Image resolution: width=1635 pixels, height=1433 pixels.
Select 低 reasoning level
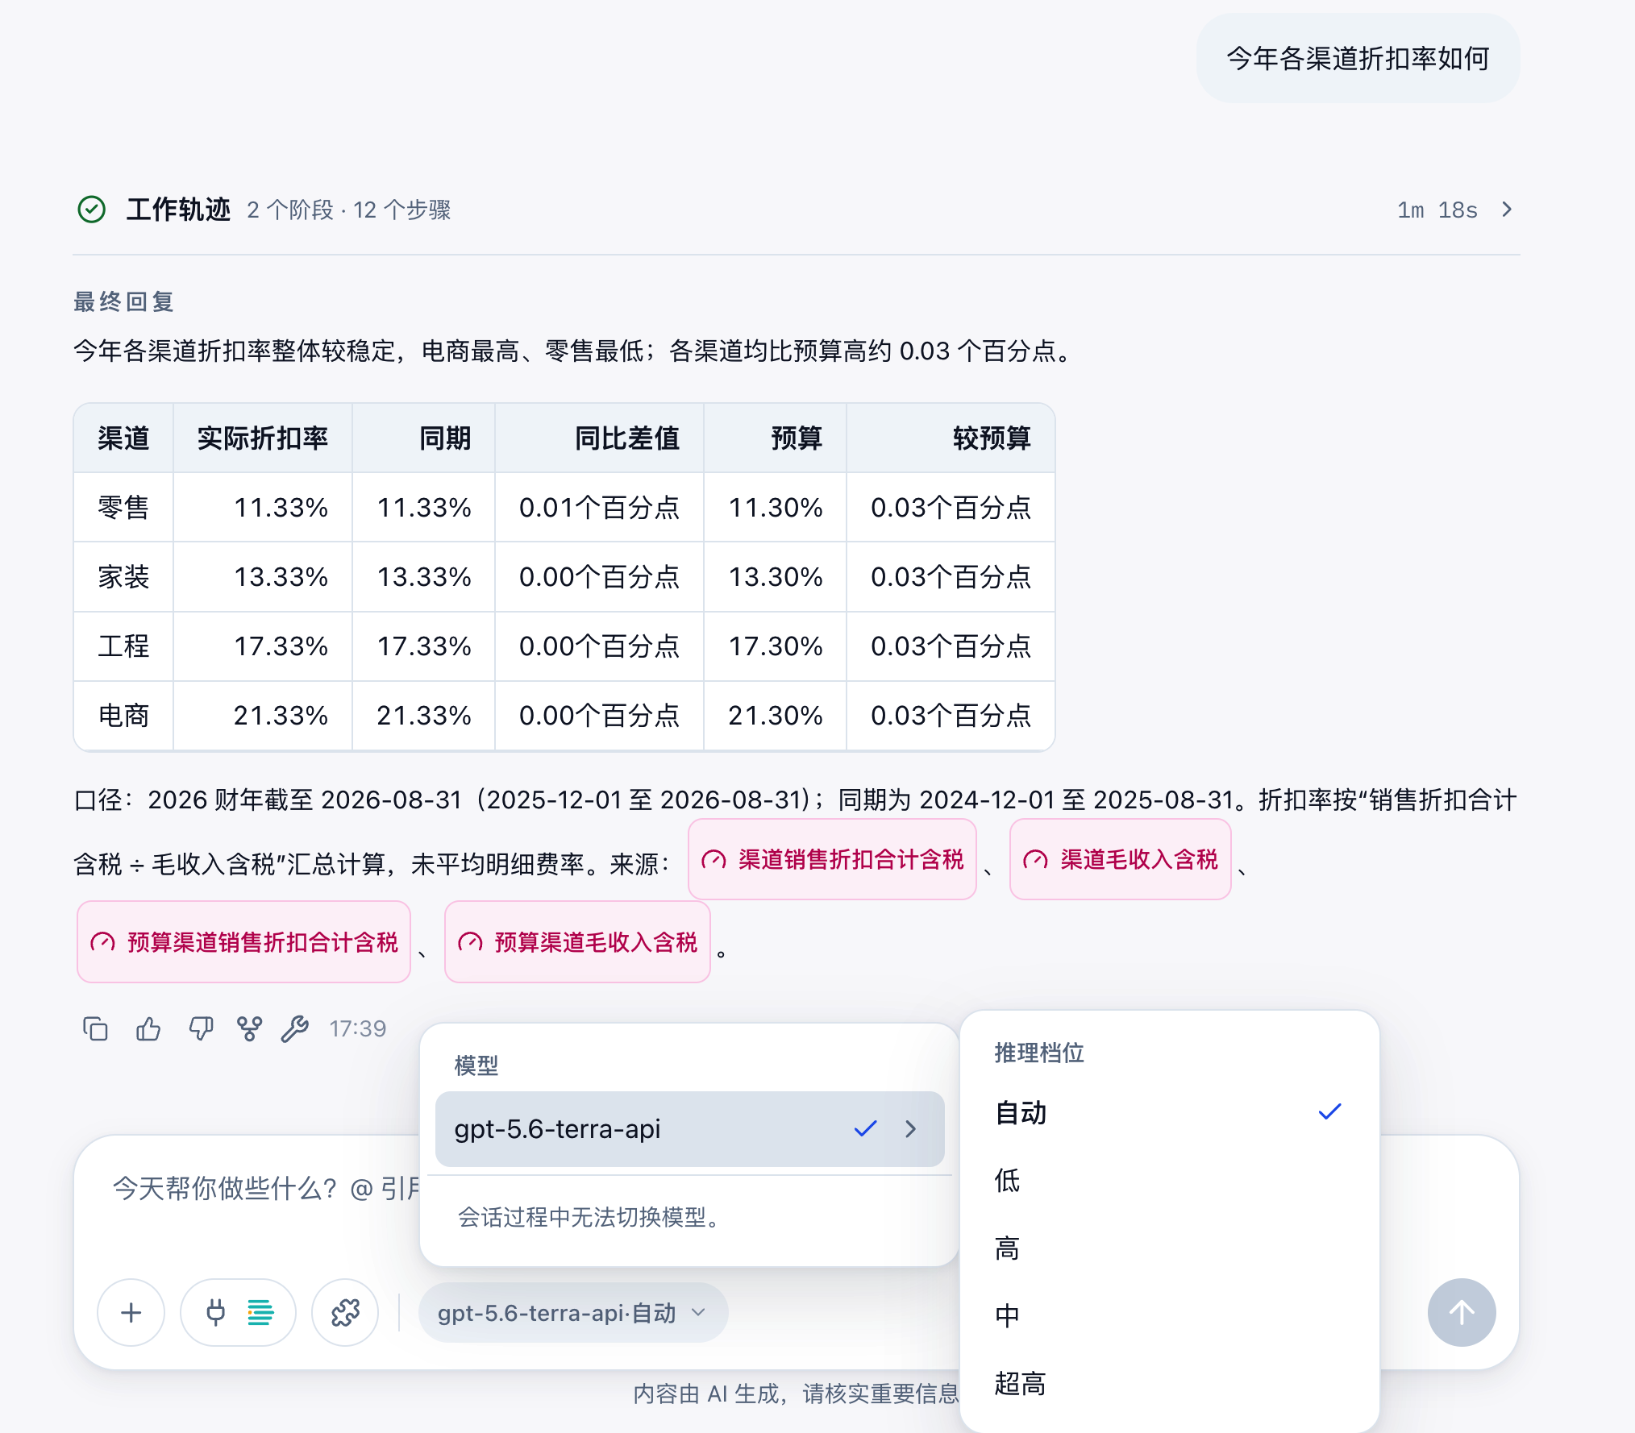click(x=1169, y=1181)
